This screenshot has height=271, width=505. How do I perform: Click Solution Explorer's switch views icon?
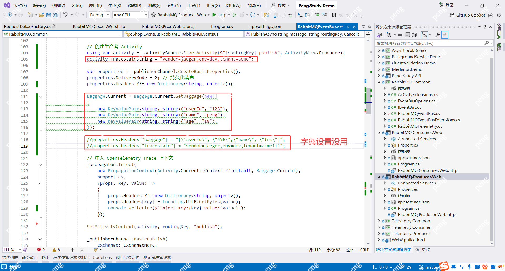(x=379, y=35)
